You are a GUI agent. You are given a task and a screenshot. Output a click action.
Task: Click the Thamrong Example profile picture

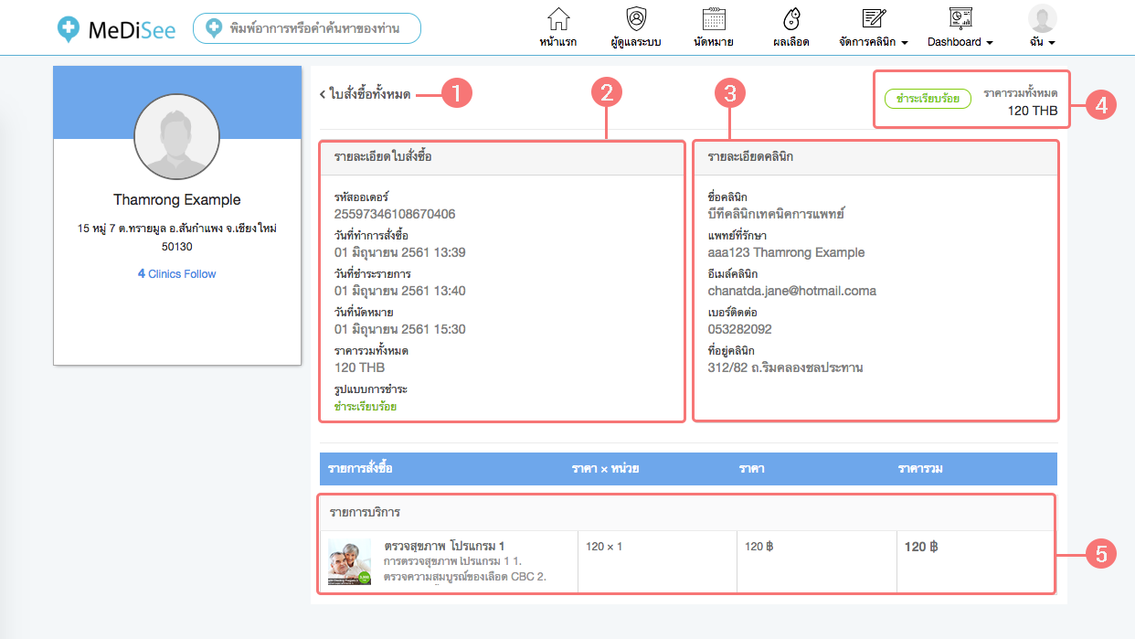tap(176, 136)
